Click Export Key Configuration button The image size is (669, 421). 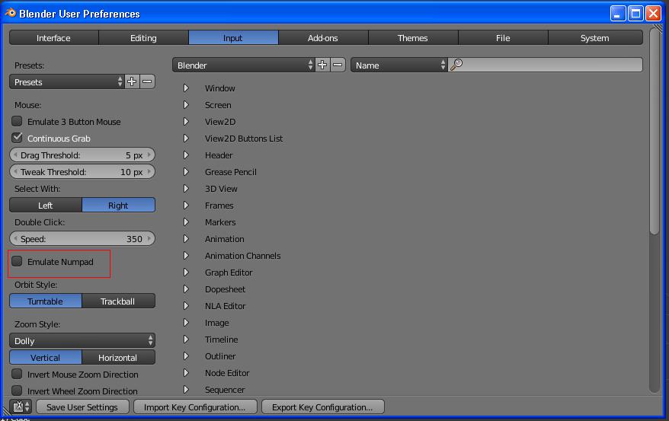pos(322,407)
